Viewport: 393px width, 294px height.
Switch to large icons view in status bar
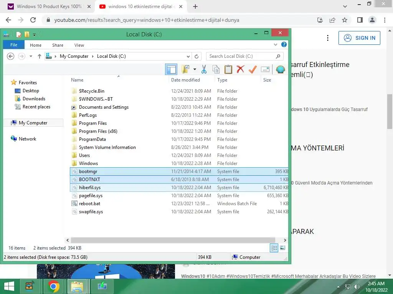pos(282,248)
